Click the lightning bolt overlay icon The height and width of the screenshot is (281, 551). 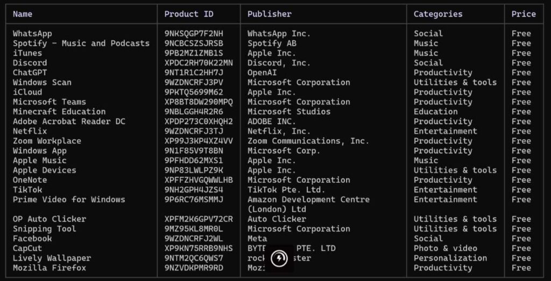279,258
